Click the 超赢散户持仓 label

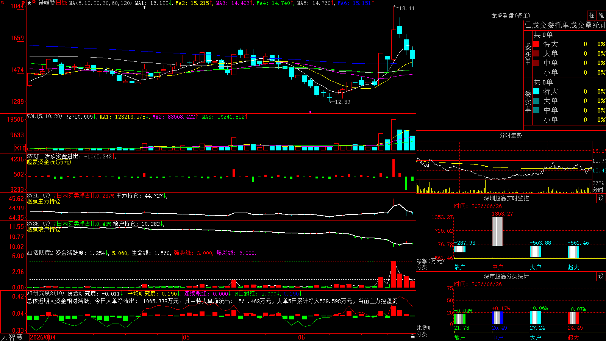44,230
